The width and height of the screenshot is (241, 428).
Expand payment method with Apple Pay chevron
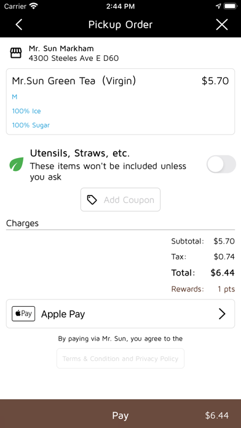(x=222, y=314)
